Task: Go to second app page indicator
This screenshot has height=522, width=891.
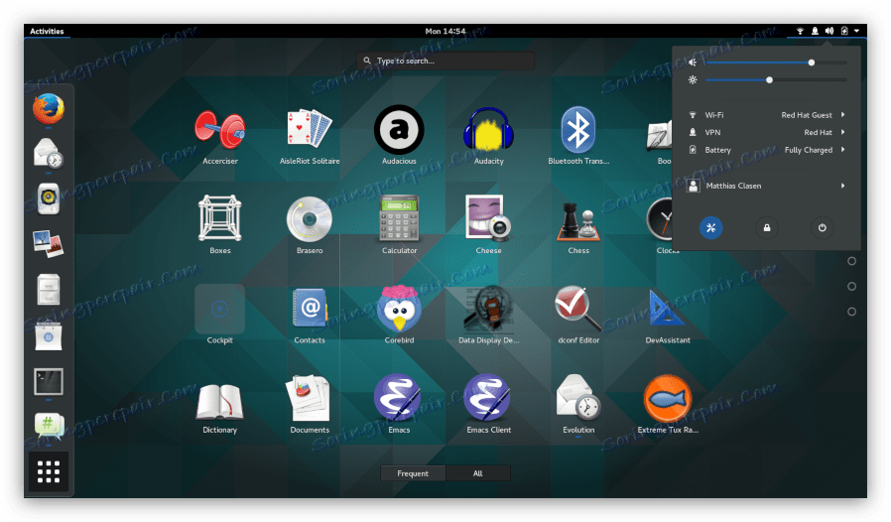Action: (851, 261)
